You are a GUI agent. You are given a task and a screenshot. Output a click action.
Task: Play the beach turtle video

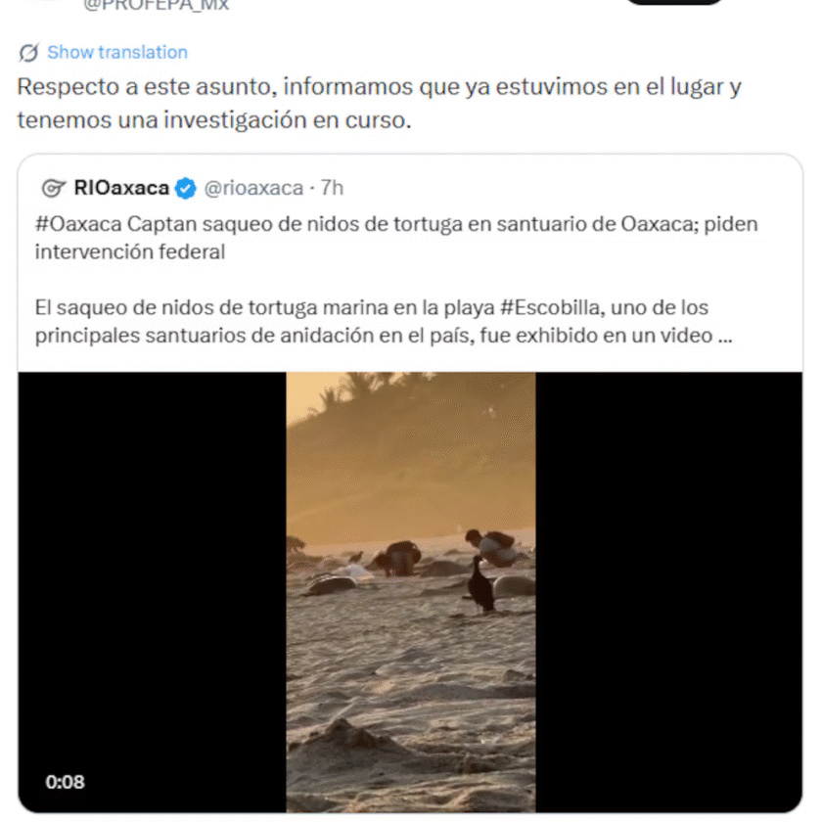tap(410, 592)
